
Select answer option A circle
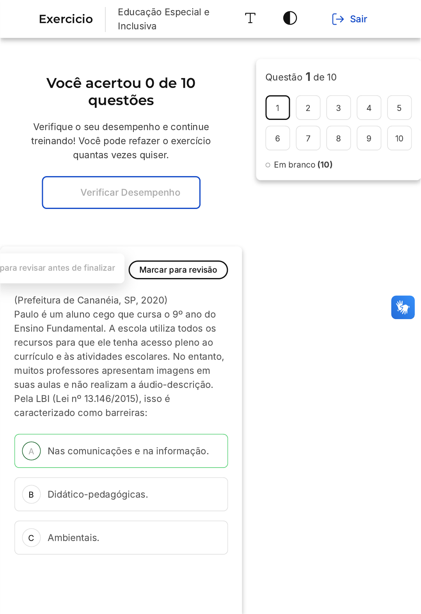[32, 451]
